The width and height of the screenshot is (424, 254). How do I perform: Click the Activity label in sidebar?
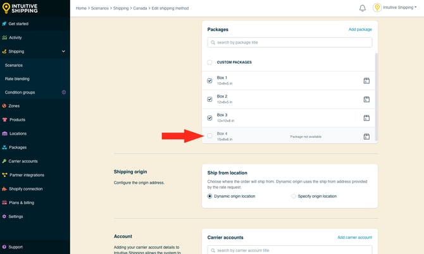coord(15,37)
